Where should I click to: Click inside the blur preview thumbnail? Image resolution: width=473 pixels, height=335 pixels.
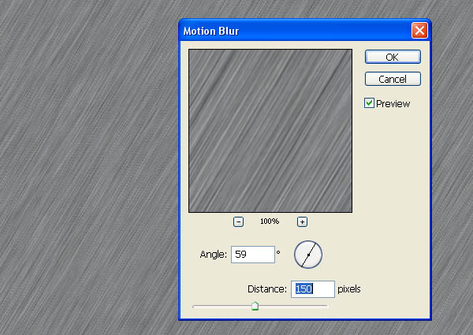tap(270, 131)
